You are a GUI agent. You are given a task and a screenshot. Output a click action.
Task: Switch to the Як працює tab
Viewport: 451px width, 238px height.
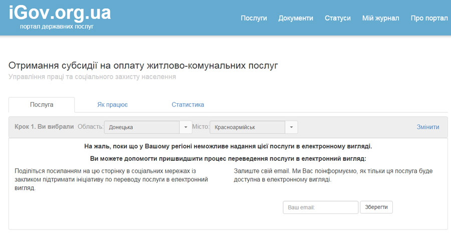pyautogui.click(x=112, y=105)
